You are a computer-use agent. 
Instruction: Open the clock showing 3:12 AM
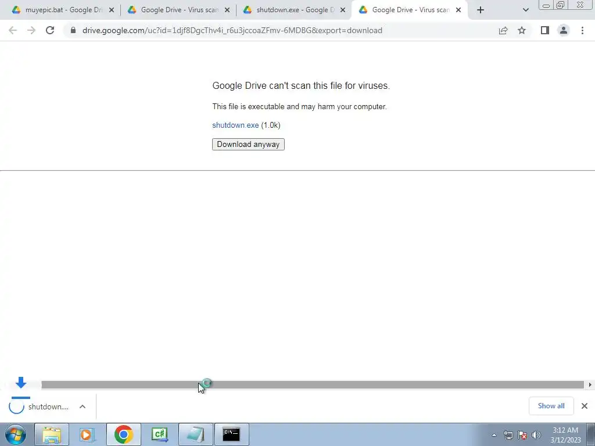coord(565,435)
